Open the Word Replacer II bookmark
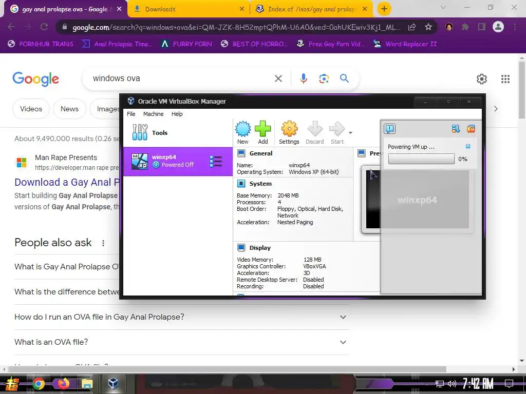The width and height of the screenshot is (526, 394). click(405, 44)
